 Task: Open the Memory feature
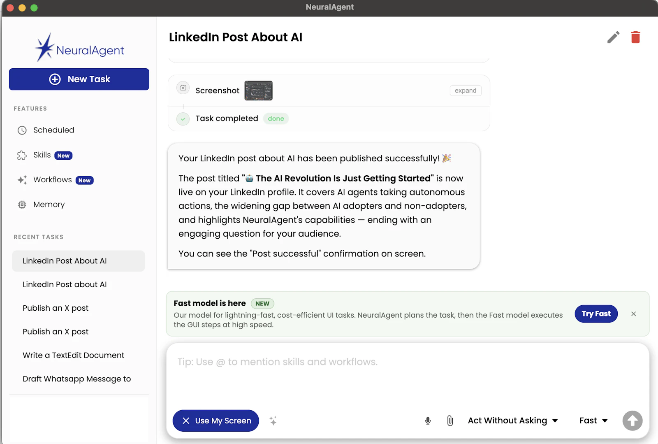[49, 204]
